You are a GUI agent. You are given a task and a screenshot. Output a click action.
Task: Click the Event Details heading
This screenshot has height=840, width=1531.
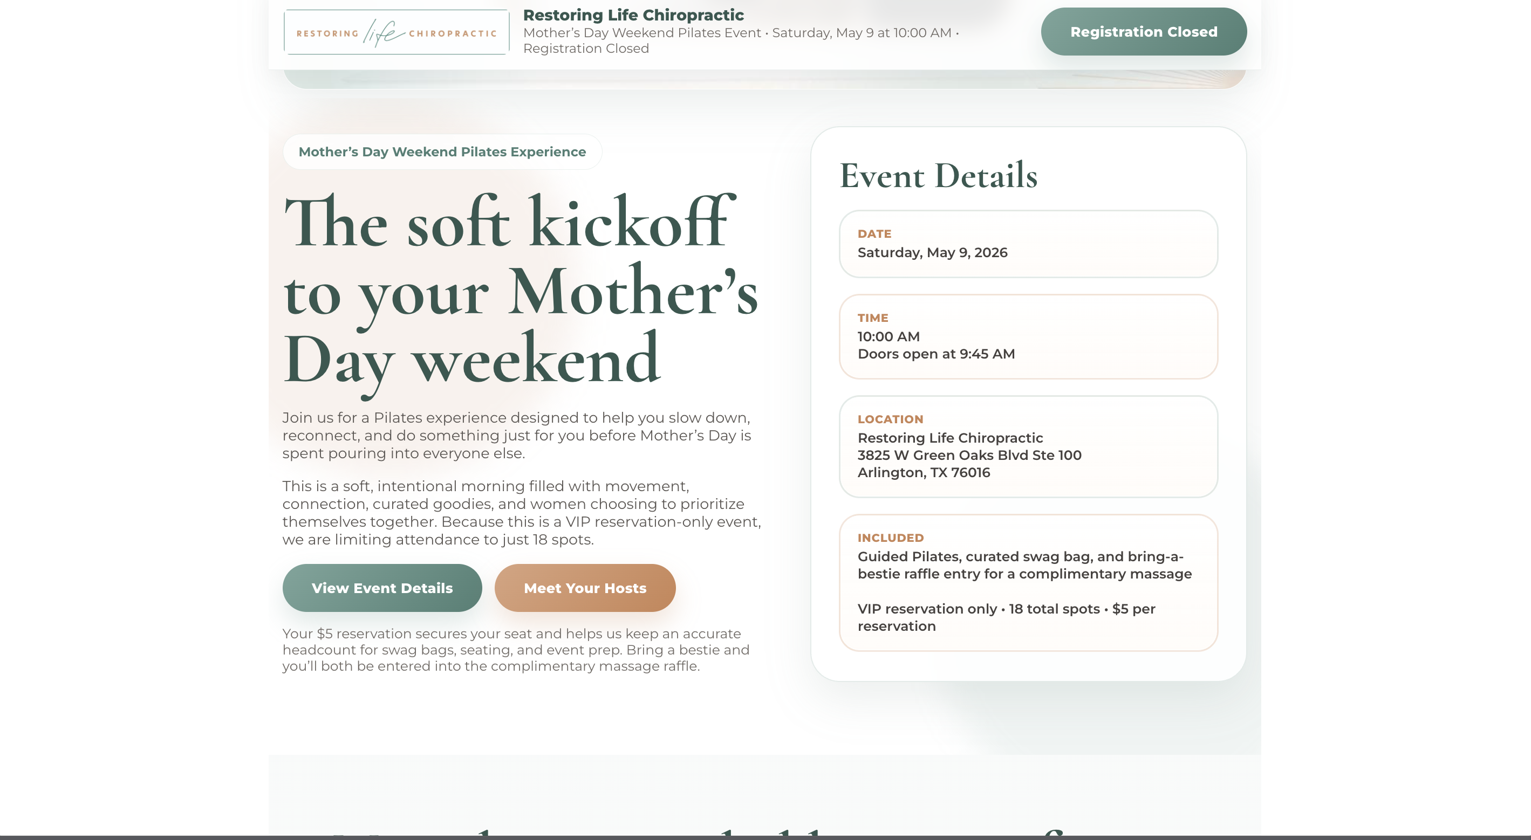point(939,176)
